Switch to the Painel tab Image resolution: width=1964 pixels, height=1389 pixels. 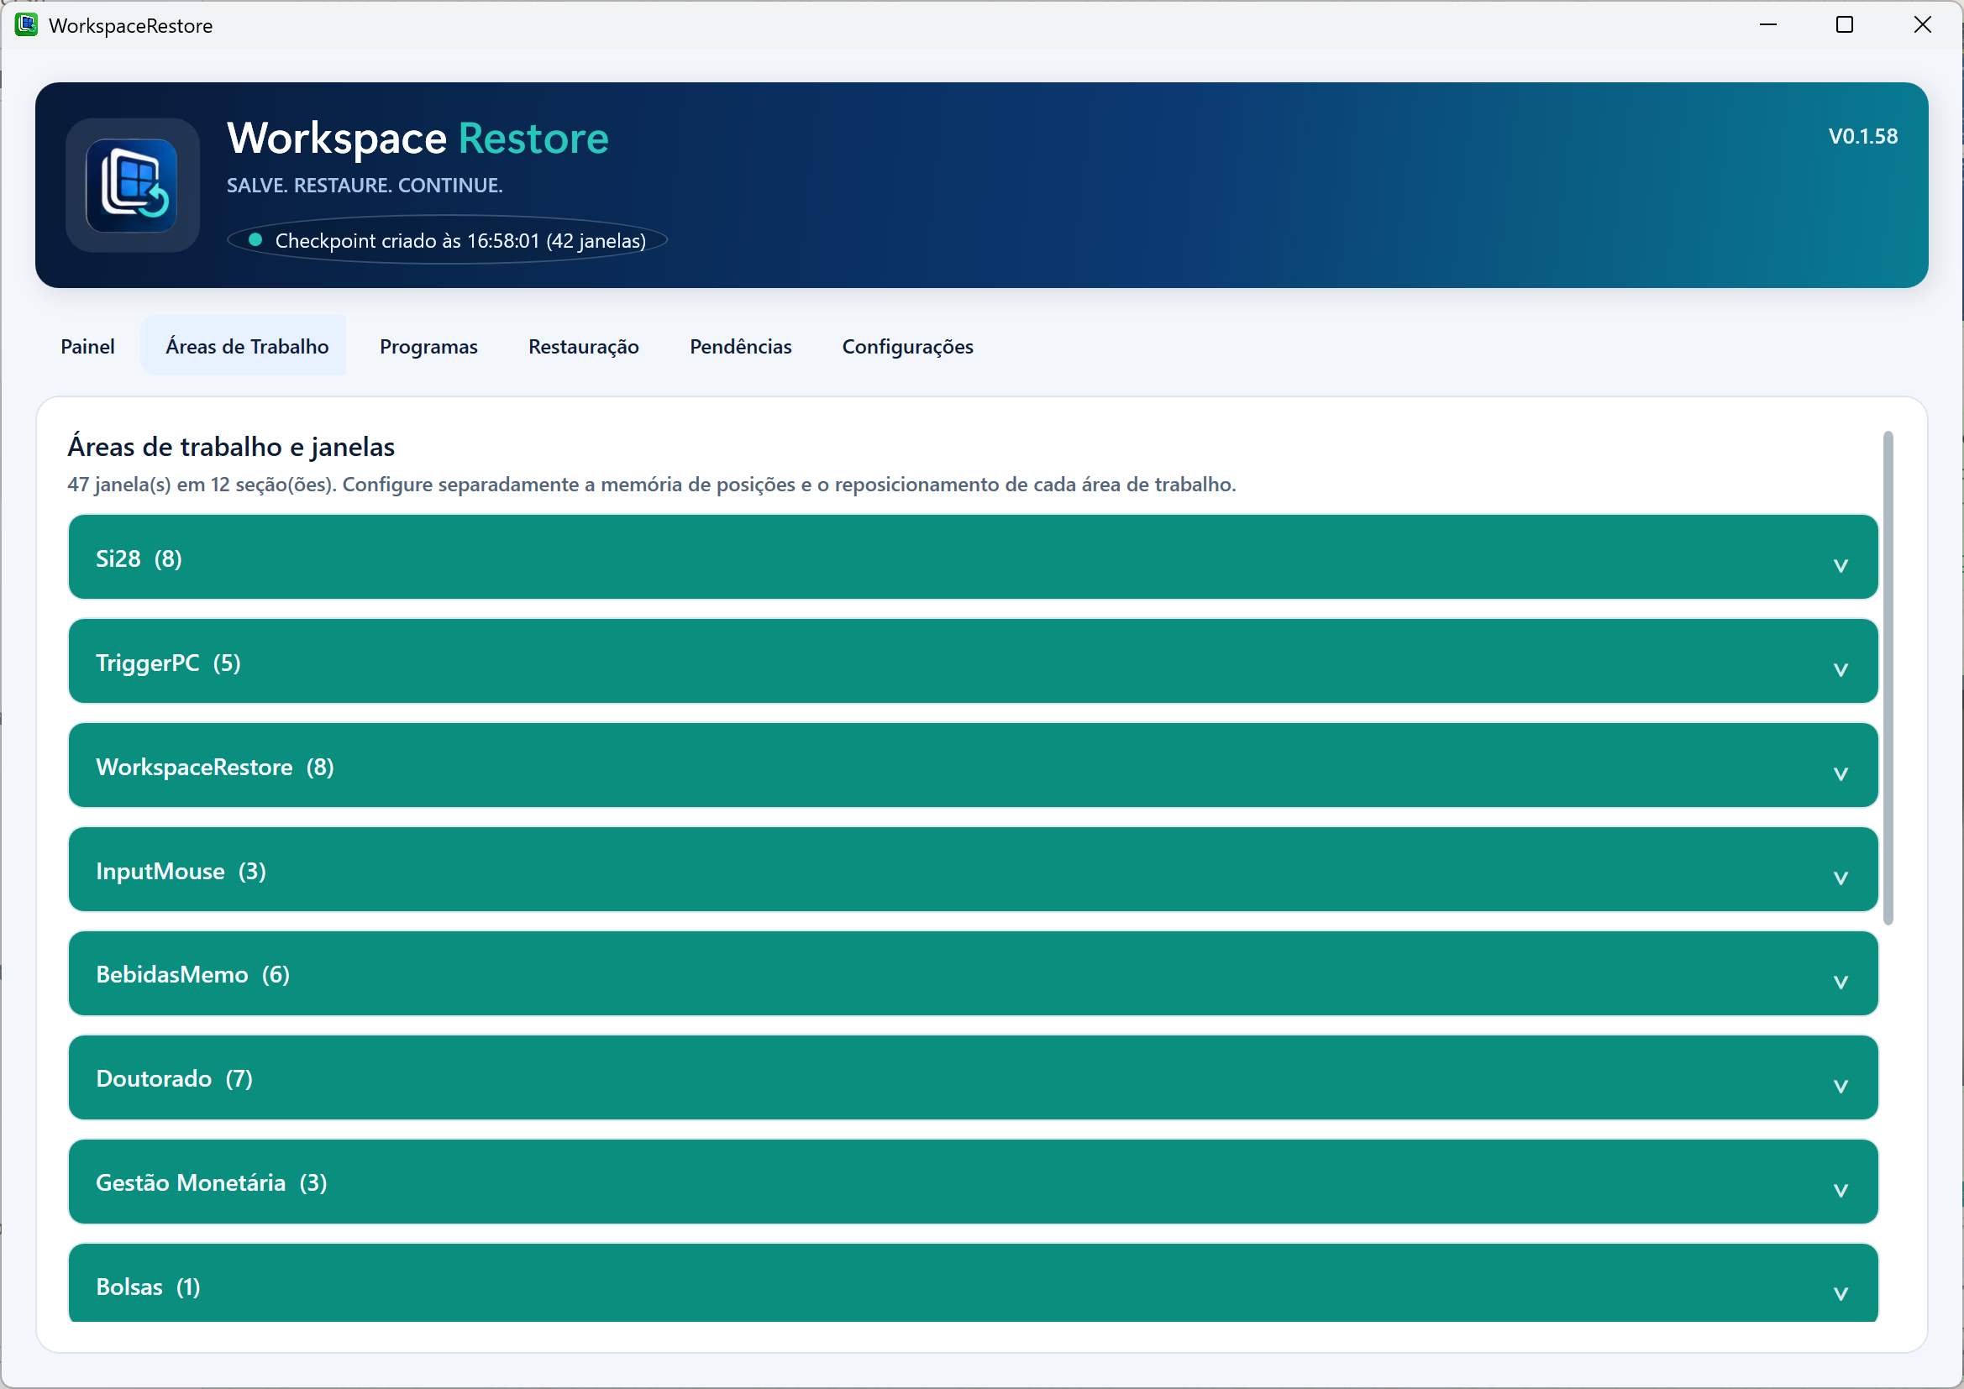[87, 346]
